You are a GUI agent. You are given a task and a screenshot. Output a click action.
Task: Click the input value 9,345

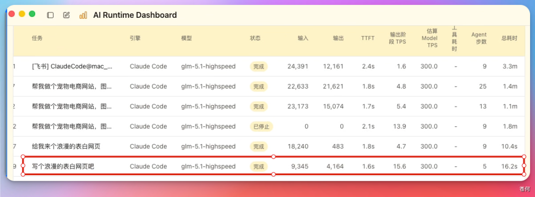pos(300,167)
